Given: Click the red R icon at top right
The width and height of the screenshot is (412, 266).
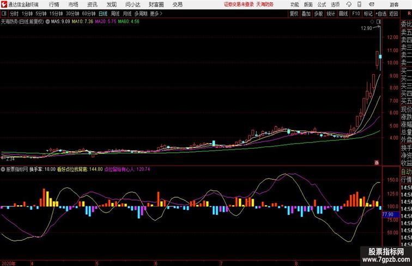Looking at the screenshot, I should 409,14.
